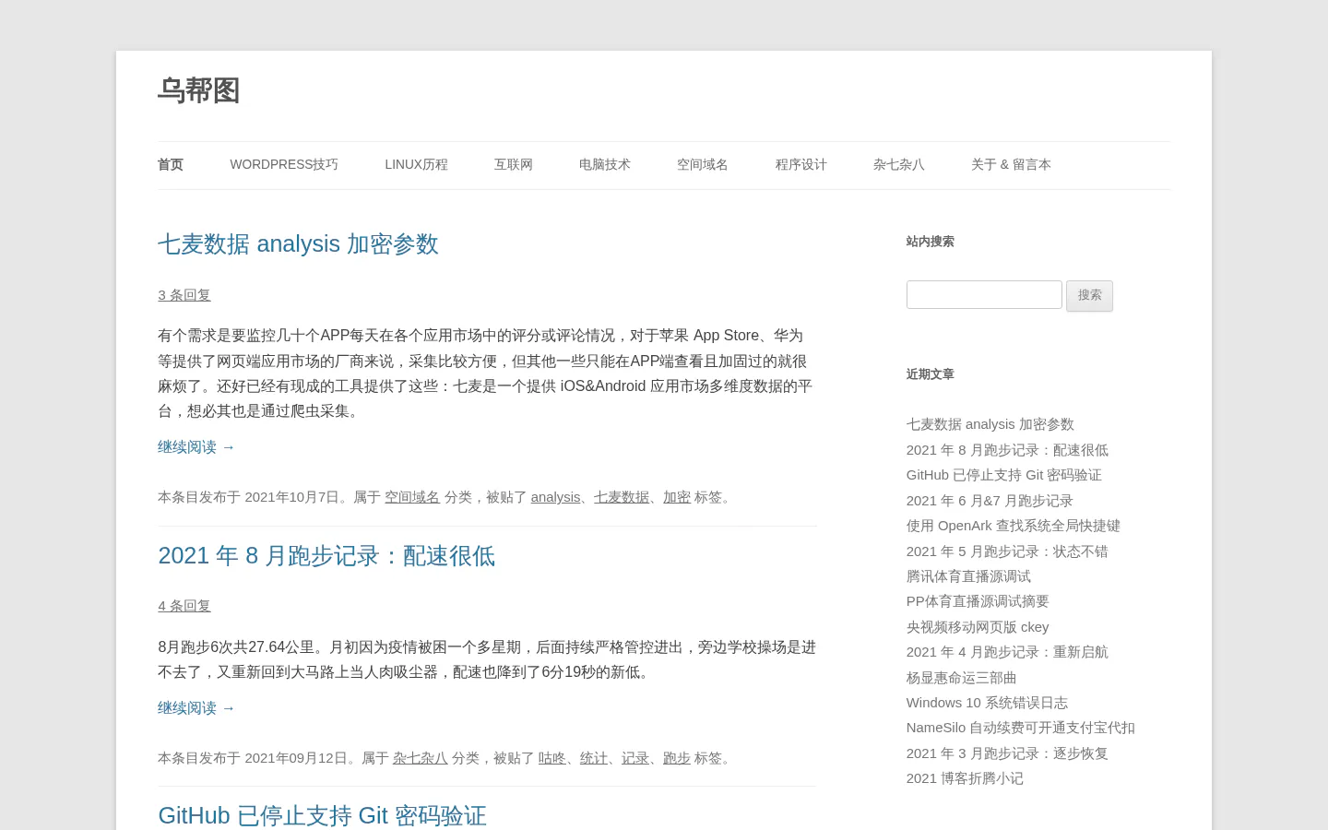1328x830 pixels.
Task: Select the LINUX历程 menu item
Action: [416, 165]
